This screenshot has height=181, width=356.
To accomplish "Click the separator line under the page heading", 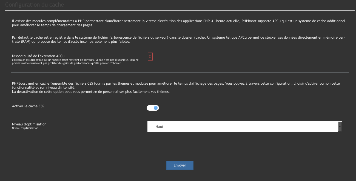I will point(180,10).
